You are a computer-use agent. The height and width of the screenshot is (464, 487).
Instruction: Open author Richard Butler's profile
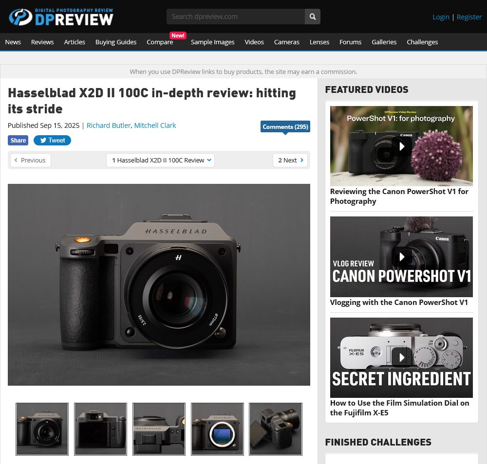pos(109,125)
